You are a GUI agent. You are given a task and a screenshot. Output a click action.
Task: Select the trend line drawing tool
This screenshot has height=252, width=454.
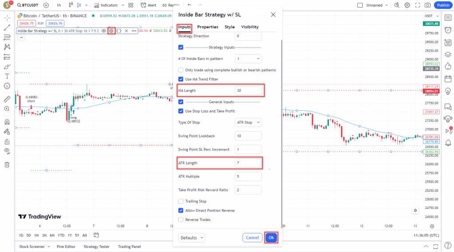7,28
